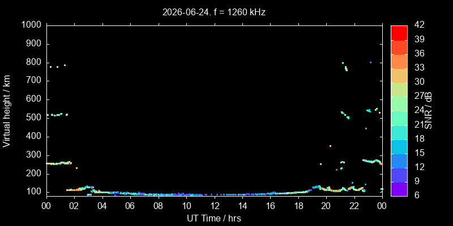Click the 'UT Time / hrs' axis label
Screen dimensions: 453x226
[214, 218]
